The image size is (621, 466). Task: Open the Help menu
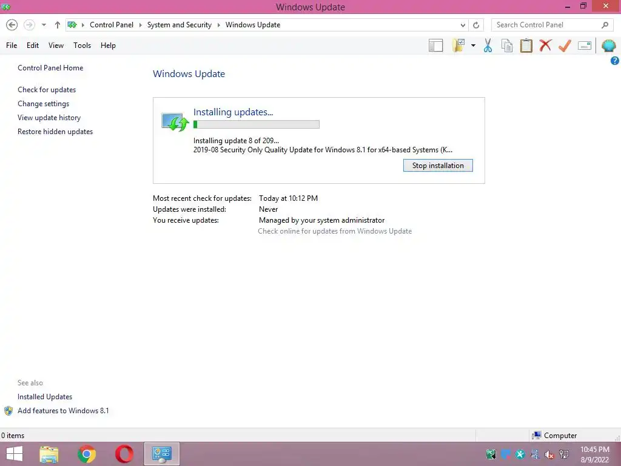(x=108, y=45)
